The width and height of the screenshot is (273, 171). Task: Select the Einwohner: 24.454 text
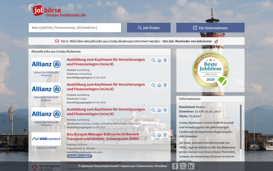pyautogui.click(x=200, y=112)
